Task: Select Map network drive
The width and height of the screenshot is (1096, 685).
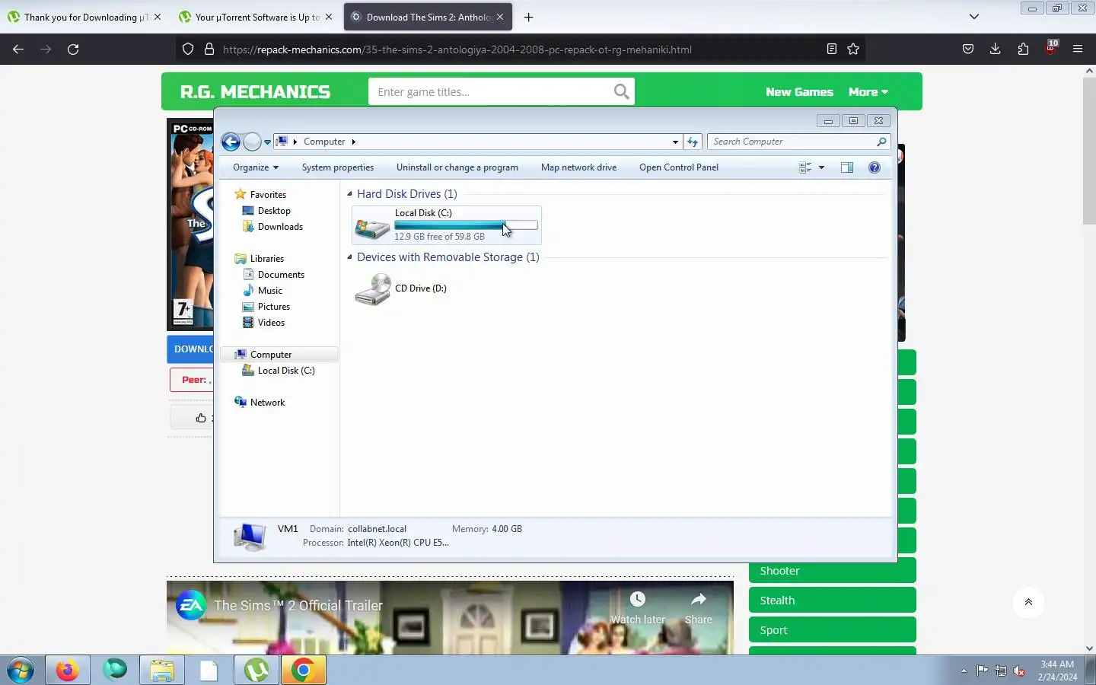Action: (x=578, y=167)
